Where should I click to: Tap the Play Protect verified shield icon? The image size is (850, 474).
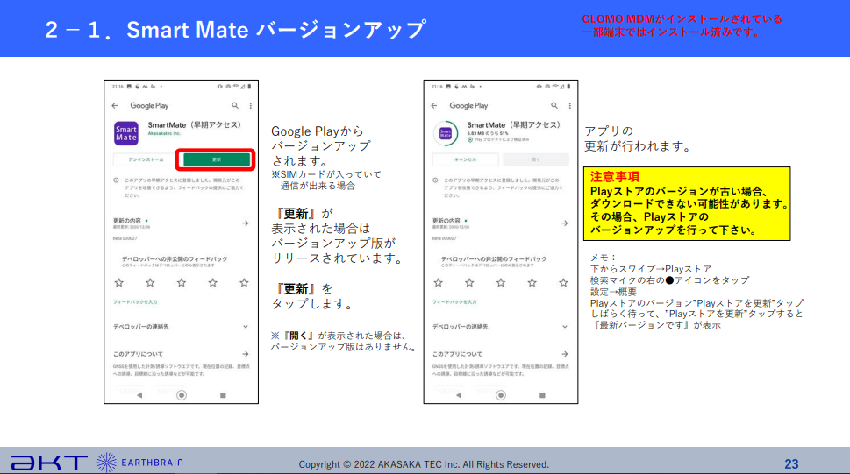[470, 140]
